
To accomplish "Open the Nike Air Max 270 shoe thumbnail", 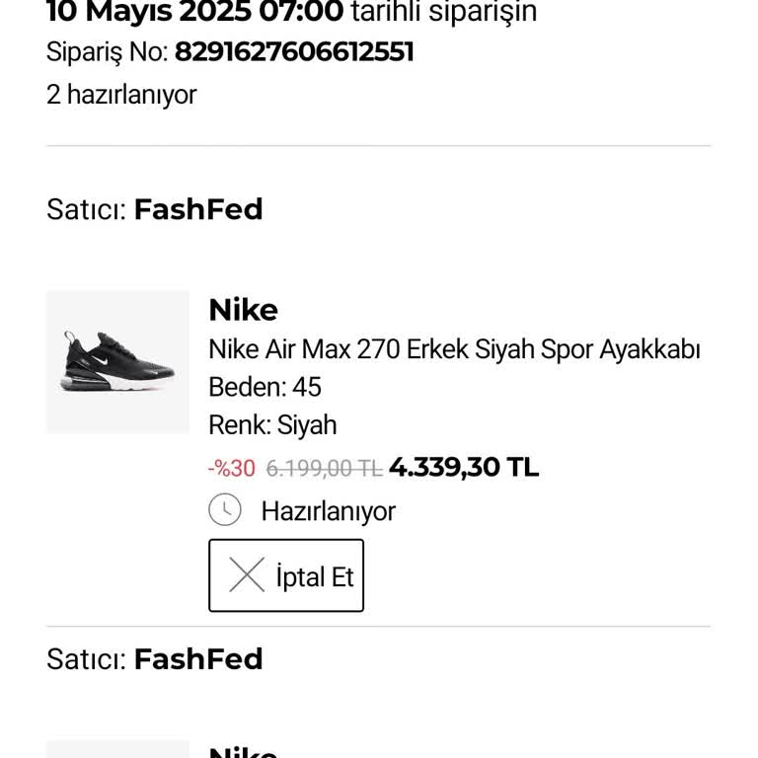I will (x=117, y=361).
